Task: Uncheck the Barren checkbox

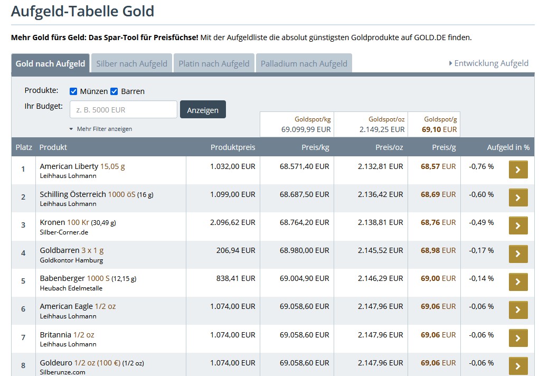Action: click(114, 91)
